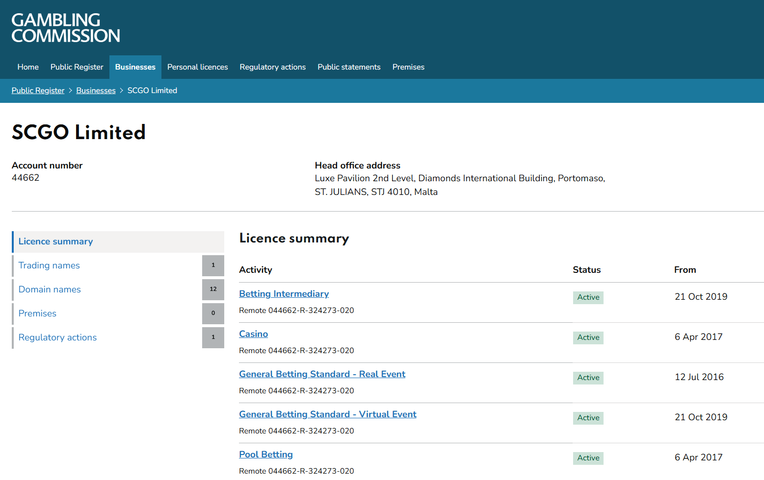
Task: Click the Remote reference under Betting Intermediary
Action: pyautogui.click(x=296, y=311)
